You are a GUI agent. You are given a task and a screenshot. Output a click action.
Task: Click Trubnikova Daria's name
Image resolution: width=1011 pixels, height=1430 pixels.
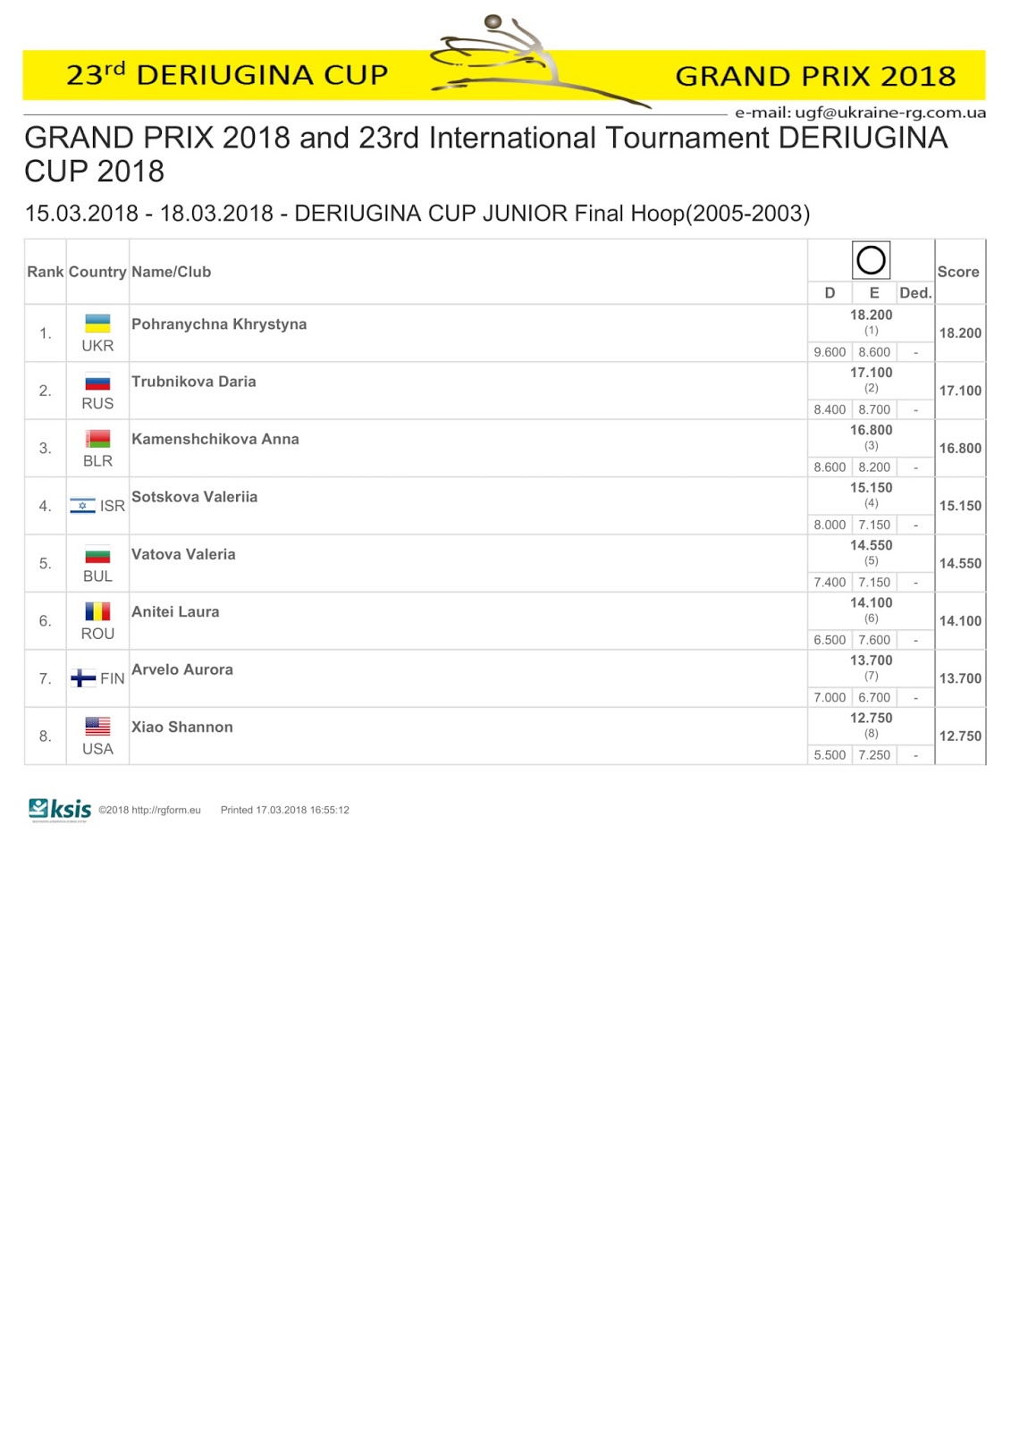[194, 382]
